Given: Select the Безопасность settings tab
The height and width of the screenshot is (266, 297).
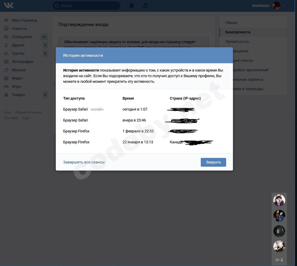Looking at the screenshot, I should pyautogui.click(x=253, y=32).
